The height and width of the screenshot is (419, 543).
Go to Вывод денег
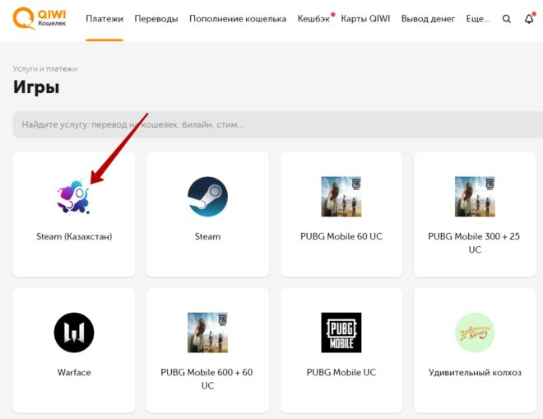(x=428, y=19)
